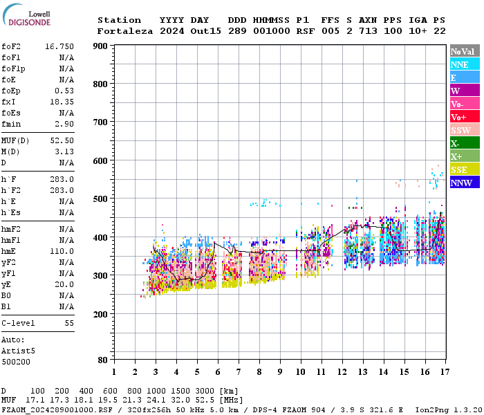Viewport: 484px width, 415px height.
Task: Click the fmin value 2.90
Action: pyautogui.click(x=64, y=124)
